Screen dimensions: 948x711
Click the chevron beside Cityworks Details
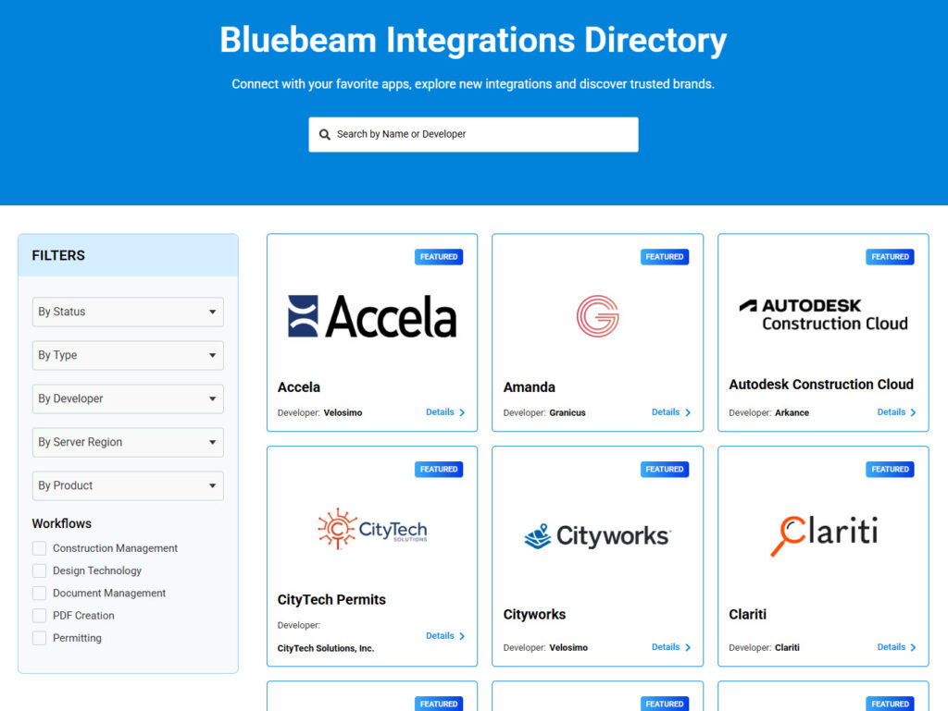point(688,647)
